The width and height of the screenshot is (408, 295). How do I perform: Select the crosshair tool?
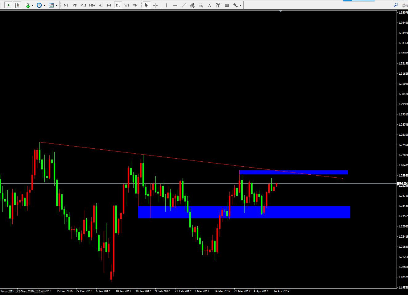[x=155, y=5]
